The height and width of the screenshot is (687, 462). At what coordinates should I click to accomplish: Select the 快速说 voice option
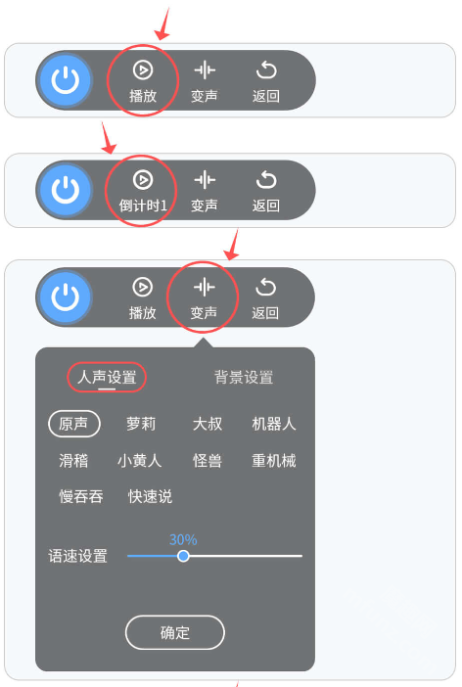click(x=151, y=496)
